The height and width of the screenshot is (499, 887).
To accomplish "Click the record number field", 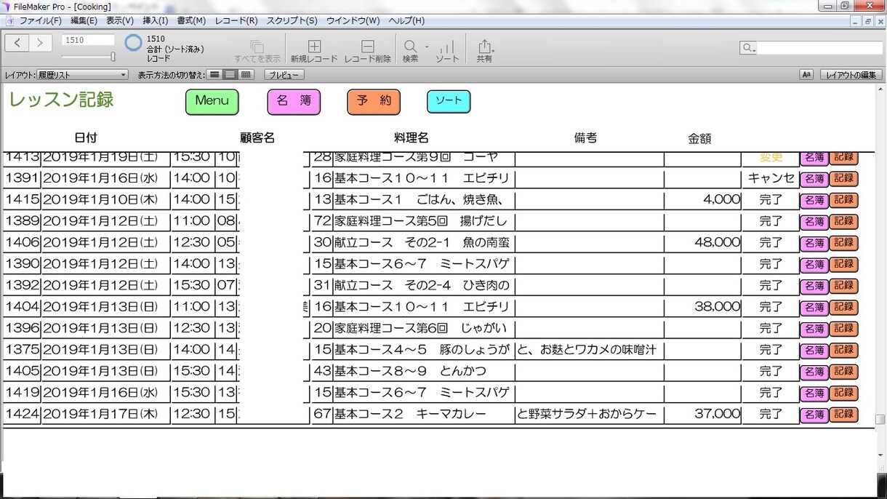I will coord(88,40).
